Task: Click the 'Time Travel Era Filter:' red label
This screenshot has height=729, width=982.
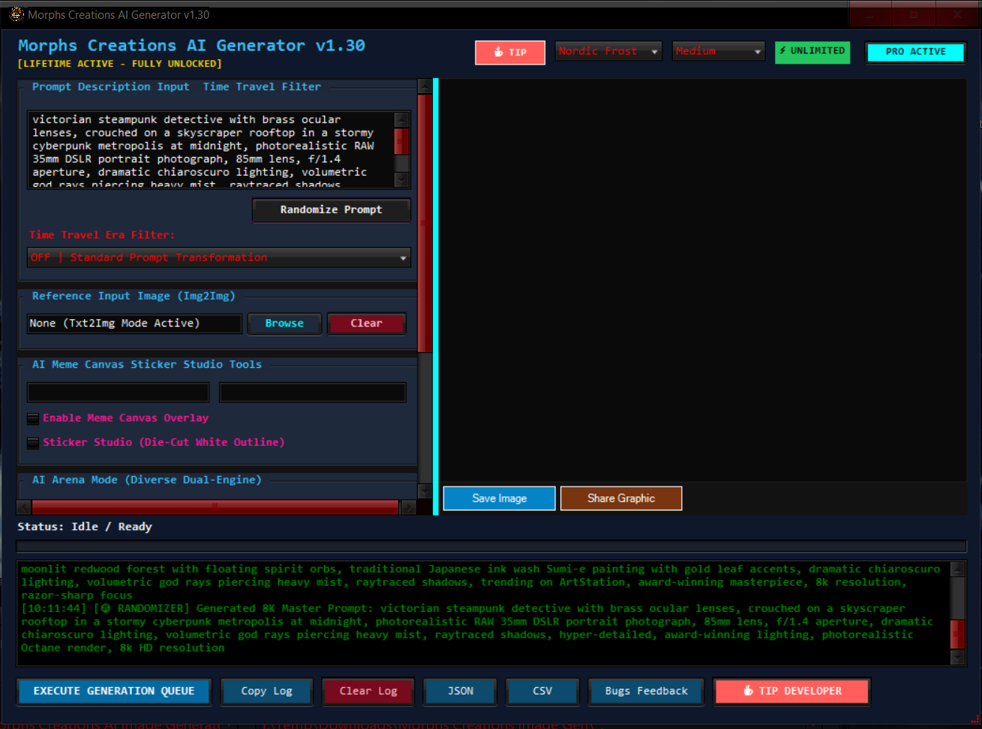Action: pyautogui.click(x=102, y=235)
